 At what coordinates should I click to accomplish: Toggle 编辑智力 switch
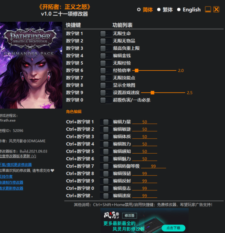tap(106, 144)
